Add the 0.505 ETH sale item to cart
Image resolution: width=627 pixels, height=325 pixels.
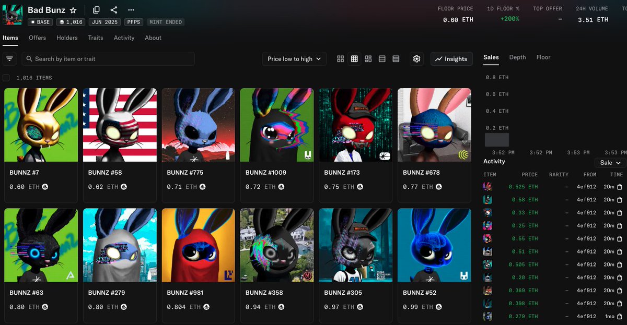tap(620, 264)
